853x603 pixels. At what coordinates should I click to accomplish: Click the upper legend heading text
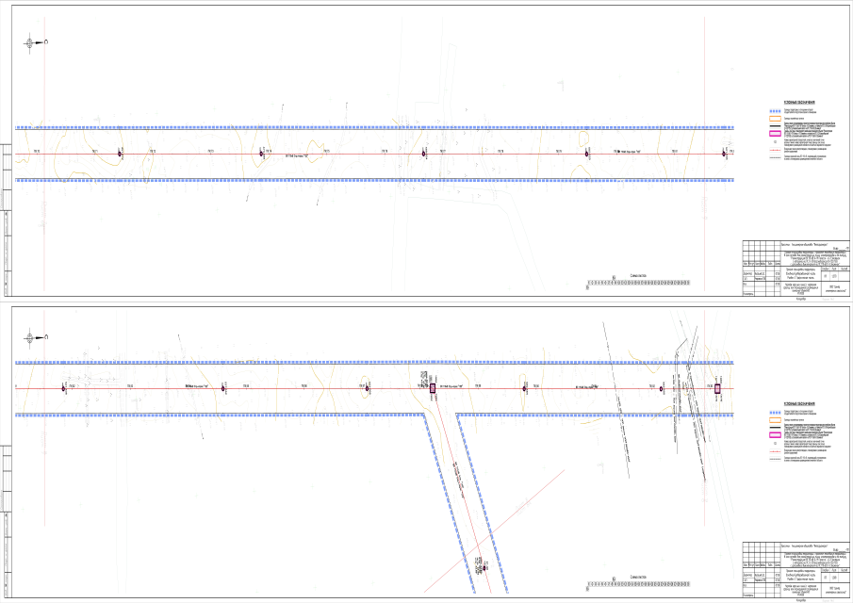point(798,100)
